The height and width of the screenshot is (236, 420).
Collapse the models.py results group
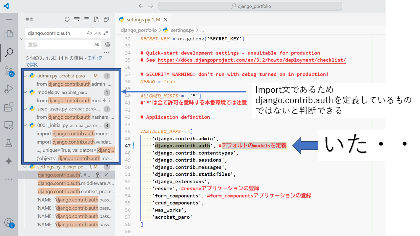[26, 92]
